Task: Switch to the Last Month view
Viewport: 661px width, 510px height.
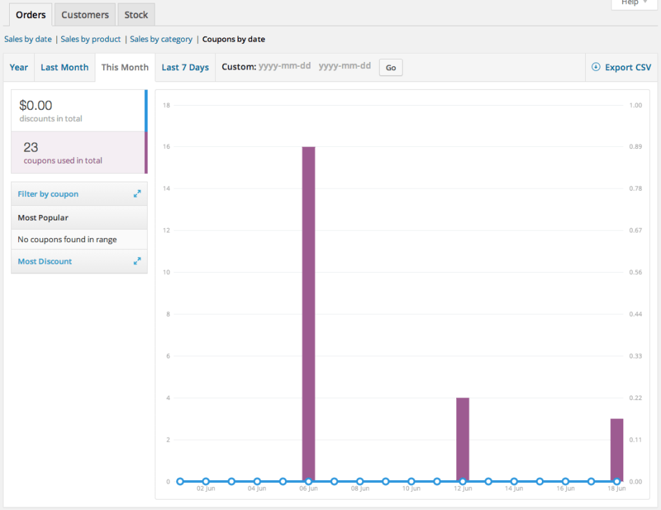Action: pos(64,67)
